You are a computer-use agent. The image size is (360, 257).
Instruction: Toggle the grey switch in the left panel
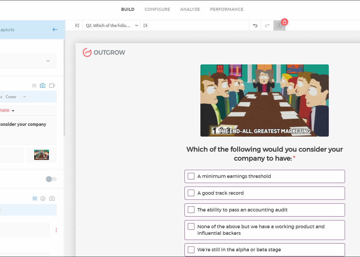point(51,179)
